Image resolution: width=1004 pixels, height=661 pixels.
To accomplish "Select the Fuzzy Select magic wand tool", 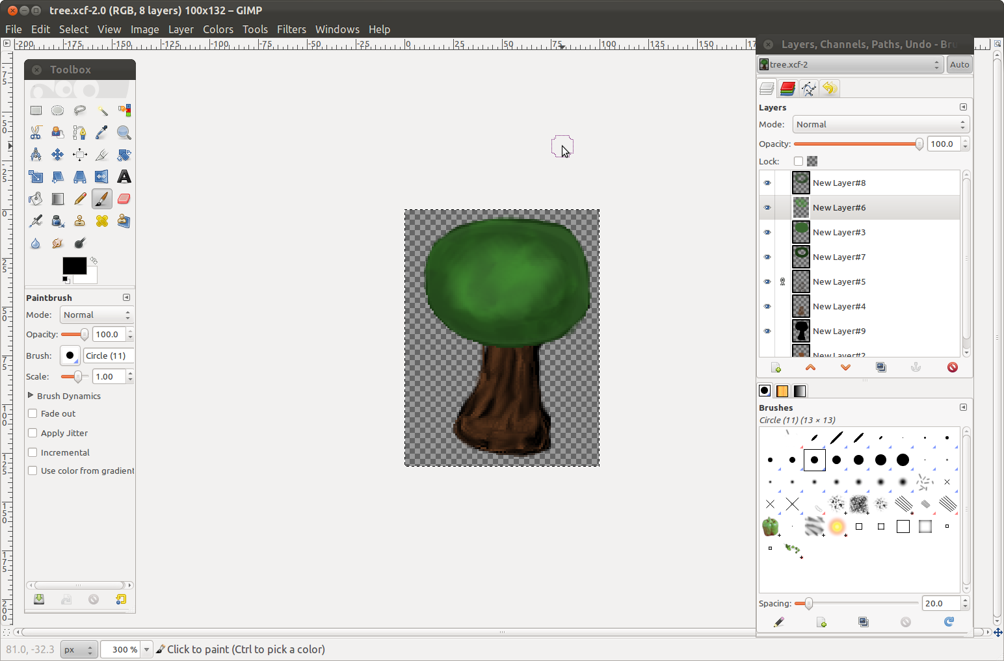I will [102, 110].
